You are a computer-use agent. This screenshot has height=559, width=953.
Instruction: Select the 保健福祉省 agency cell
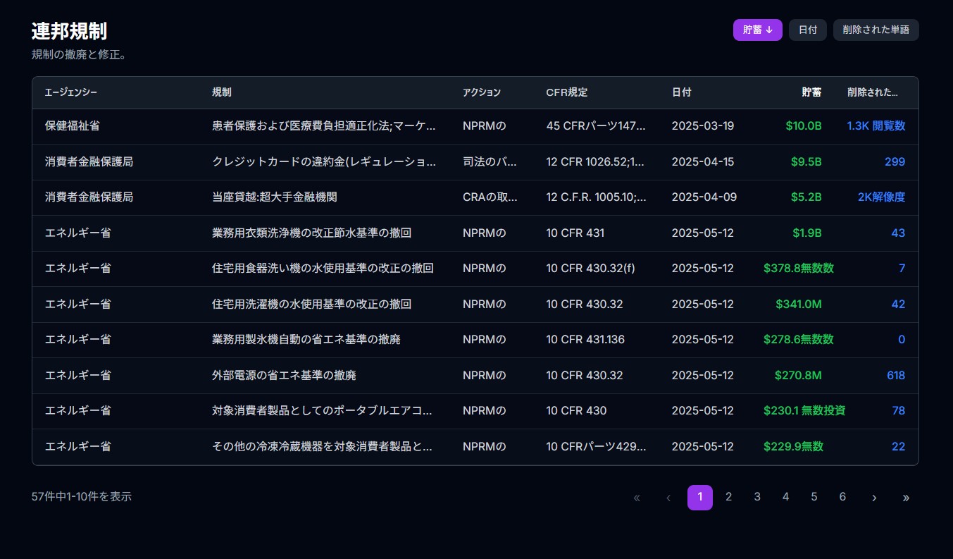click(72, 126)
